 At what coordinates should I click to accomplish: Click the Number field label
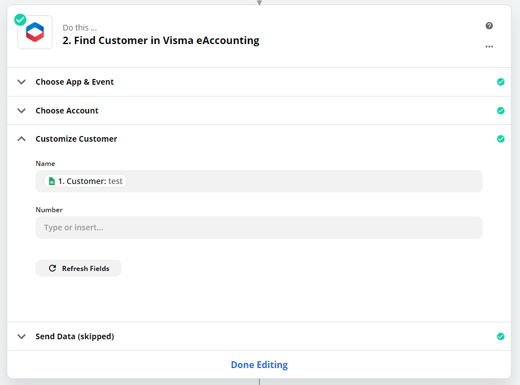[49, 210]
